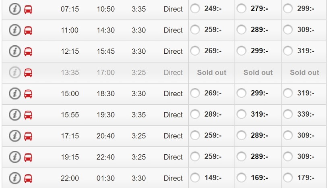330x188 pixels.
Task: Click bus icon on 17:15 departure row
Action: [x=28, y=136]
